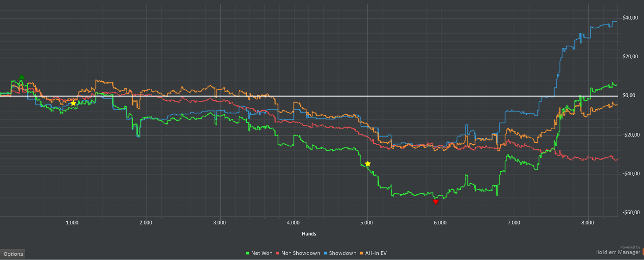Toggle the Showdown series label
Image resolution: width=644 pixels, height=260 pixels.
343,253
